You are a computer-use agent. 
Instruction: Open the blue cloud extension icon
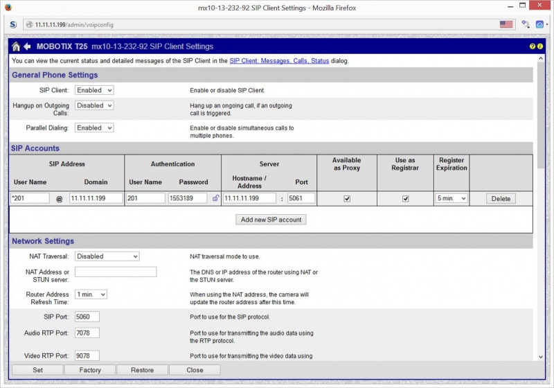click(x=539, y=24)
